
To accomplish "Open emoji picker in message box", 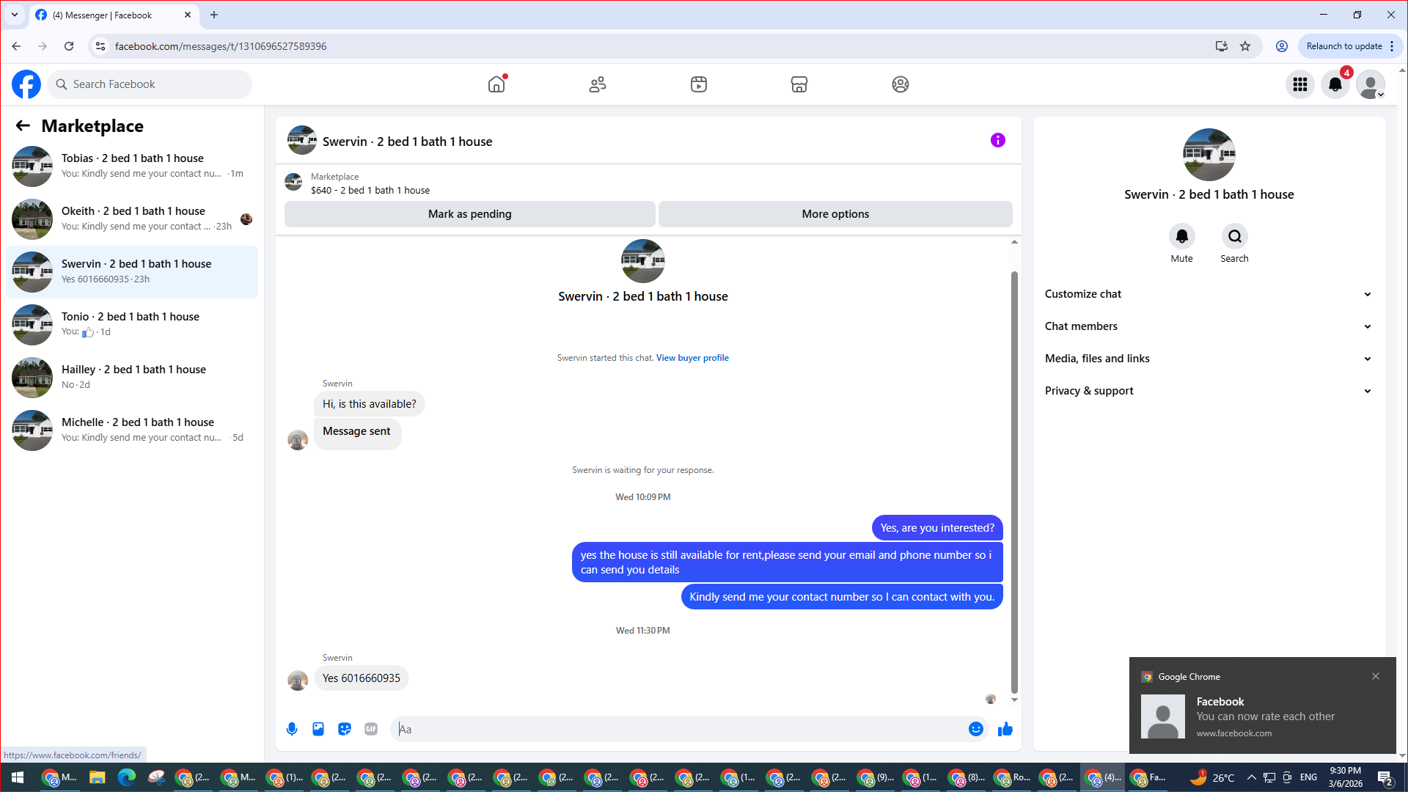I will (x=975, y=729).
